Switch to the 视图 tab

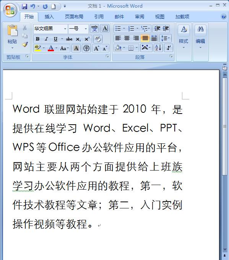(160, 16)
